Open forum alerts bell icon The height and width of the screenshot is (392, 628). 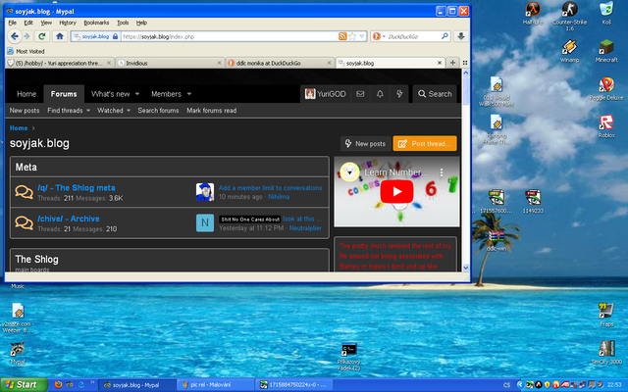tap(379, 94)
